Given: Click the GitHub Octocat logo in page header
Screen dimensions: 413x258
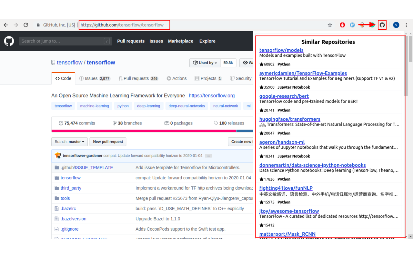Looking at the screenshot, I should click(9, 41).
